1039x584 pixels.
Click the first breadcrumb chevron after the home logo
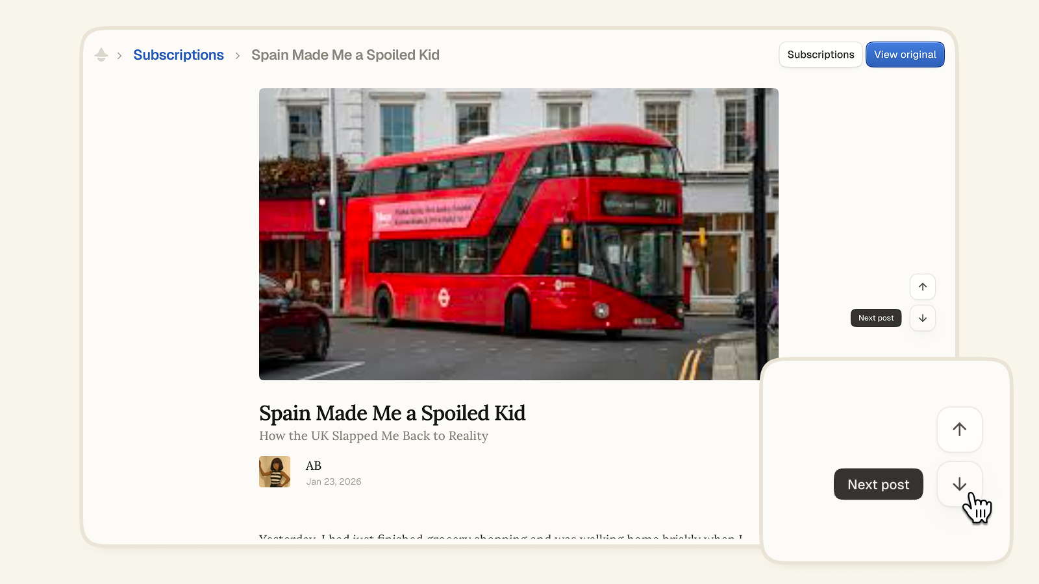[x=119, y=56]
